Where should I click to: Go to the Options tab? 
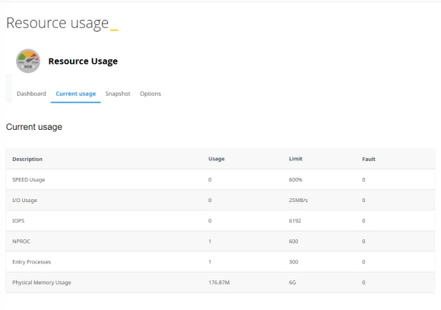coord(151,93)
